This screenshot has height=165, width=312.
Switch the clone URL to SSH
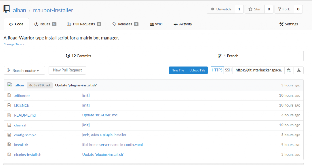point(228,70)
